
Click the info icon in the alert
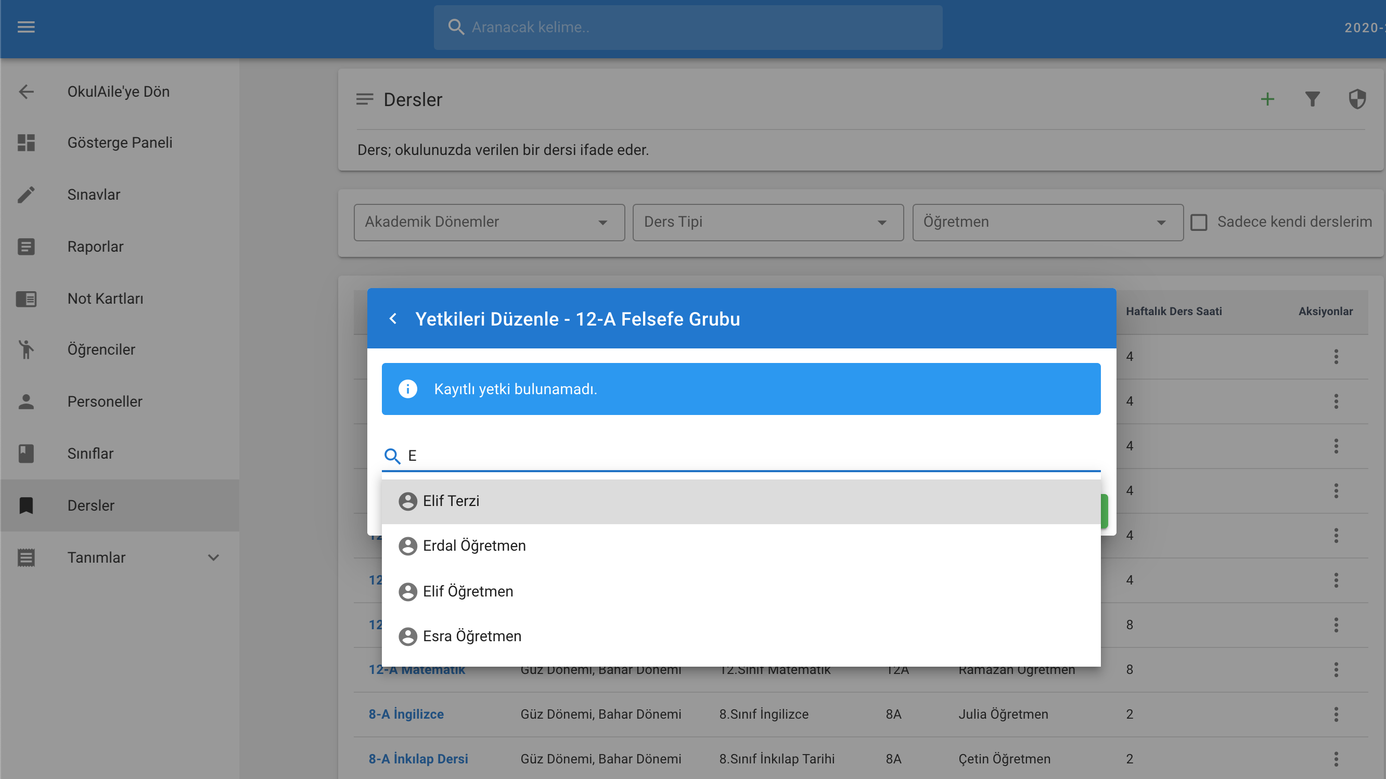point(407,388)
